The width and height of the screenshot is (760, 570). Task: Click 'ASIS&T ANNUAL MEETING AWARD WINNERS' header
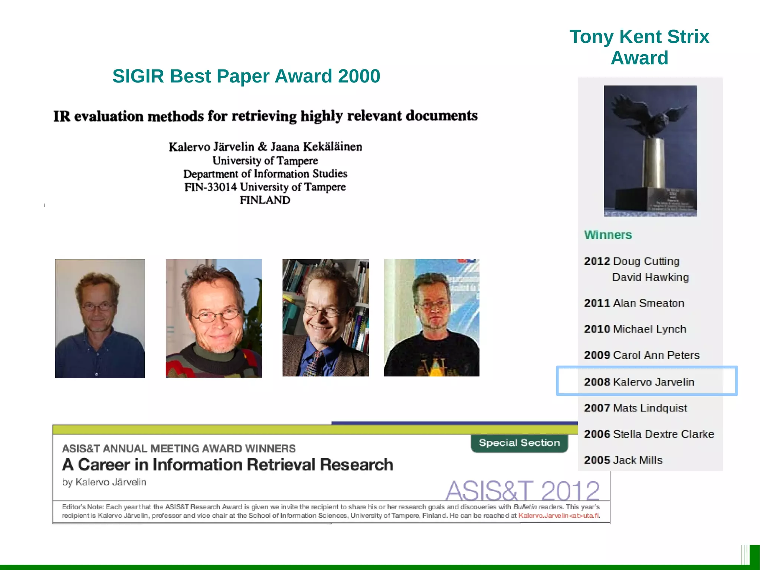point(179,449)
